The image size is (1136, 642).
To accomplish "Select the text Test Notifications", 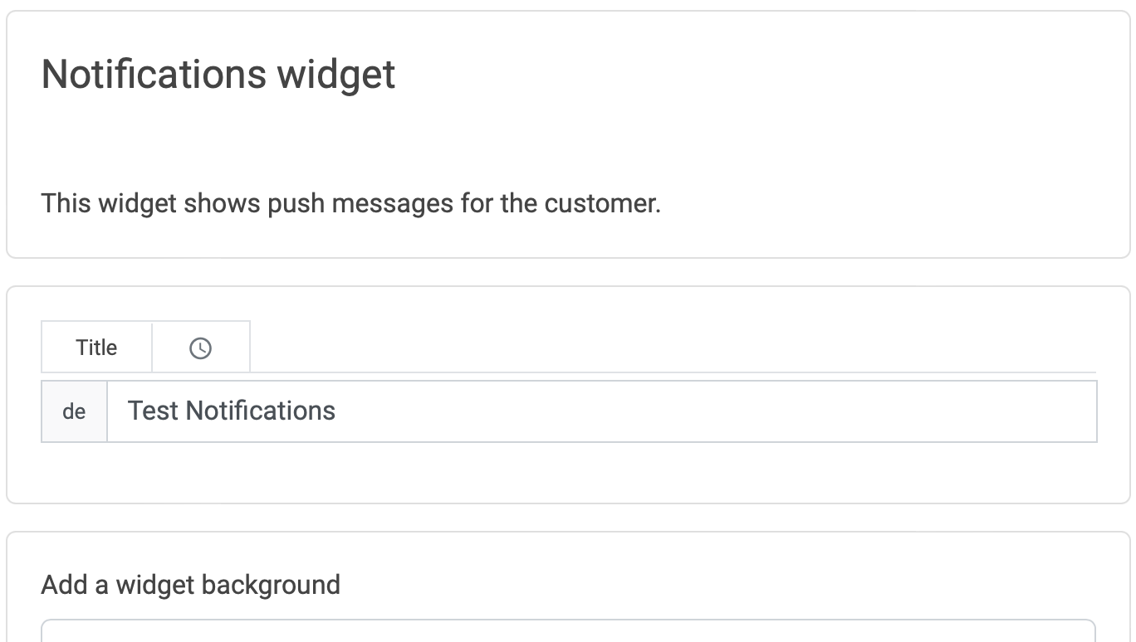I will tap(231, 411).
